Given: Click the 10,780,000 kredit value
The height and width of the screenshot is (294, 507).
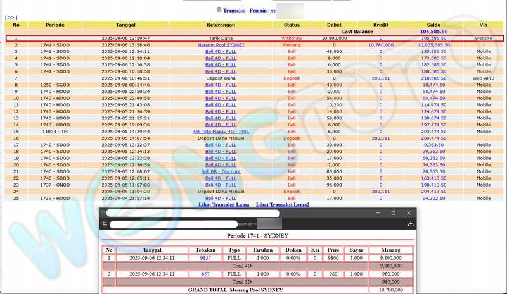Looking at the screenshot, I should 380,45.
